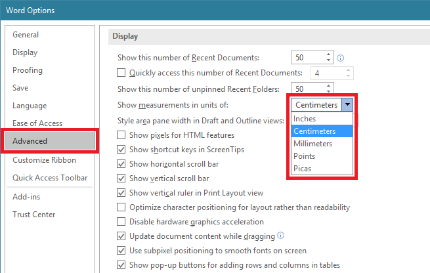The width and height of the screenshot is (430, 273).
Task: Increase unpinned Recent Folders count
Action: 328,86
